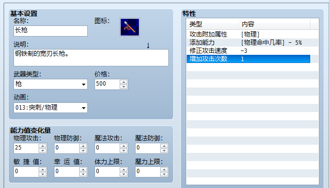Viewport: 329px width, 188px height.
Task: Open the 武器类型 dropdown showing 枪
Action: point(51,84)
